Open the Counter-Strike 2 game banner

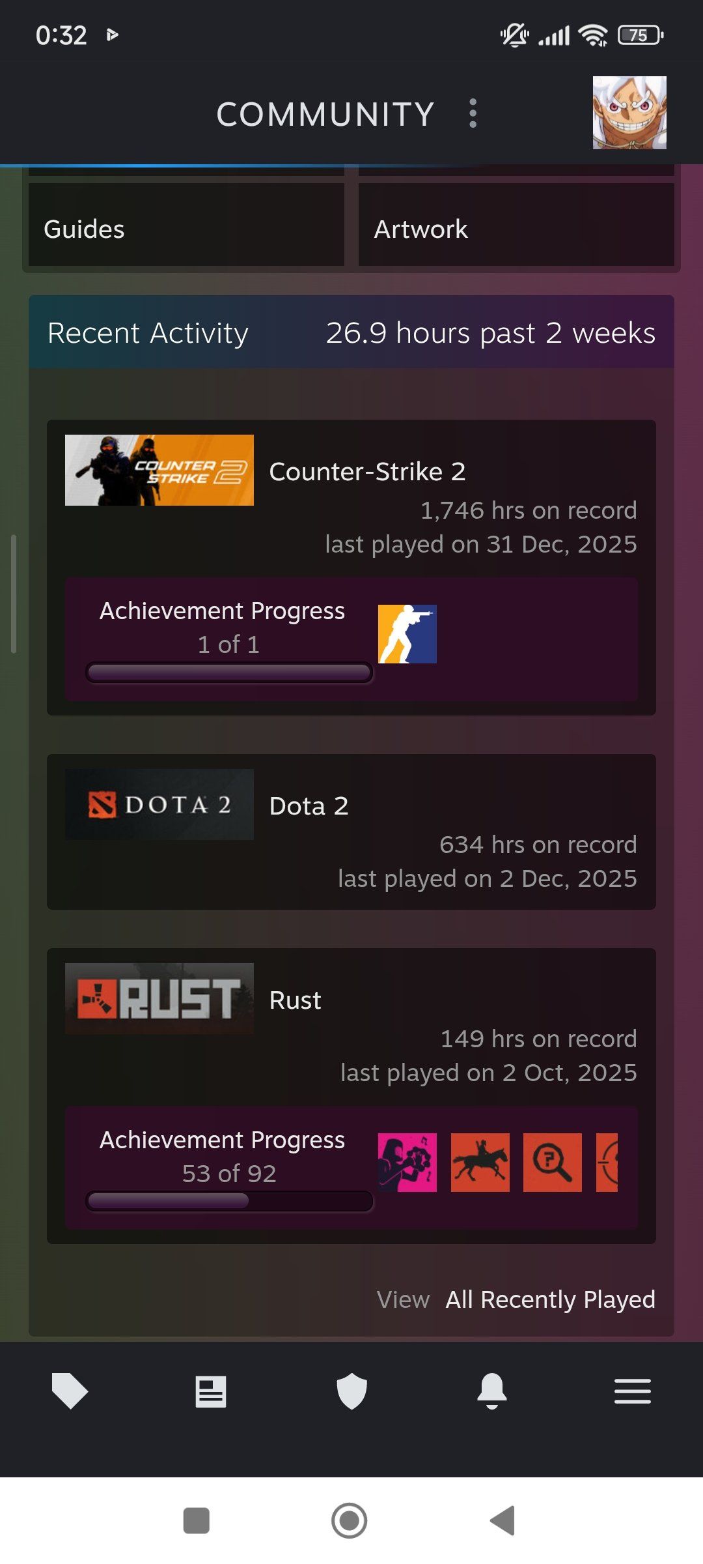coord(159,470)
